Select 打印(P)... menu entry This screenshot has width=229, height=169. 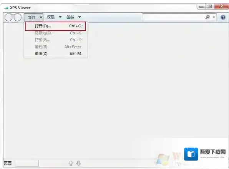coord(56,40)
